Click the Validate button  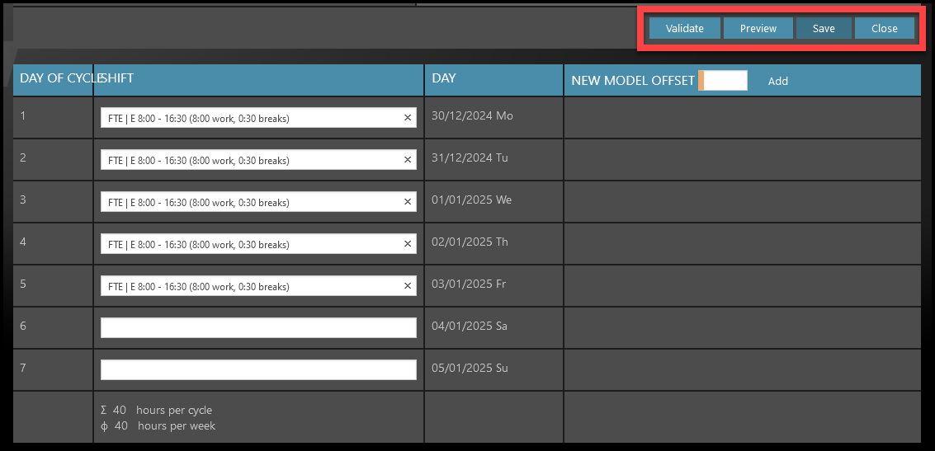click(x=684, y=28)
